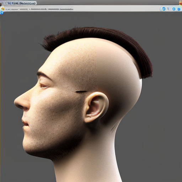Click the thin blue vertical bar icon
This screenshot has width=182, height=182.
click(x=168, y=9)
